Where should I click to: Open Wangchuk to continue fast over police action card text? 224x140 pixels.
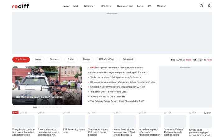pyautogui.click(x=23, y=132)
